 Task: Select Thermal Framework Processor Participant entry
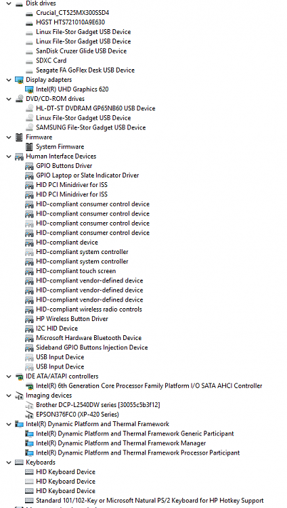coord(137,452)
